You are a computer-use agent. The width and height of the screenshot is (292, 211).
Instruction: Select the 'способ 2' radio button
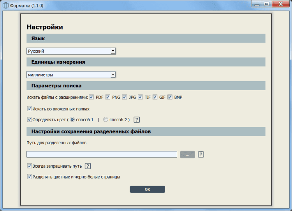[106, 120]
